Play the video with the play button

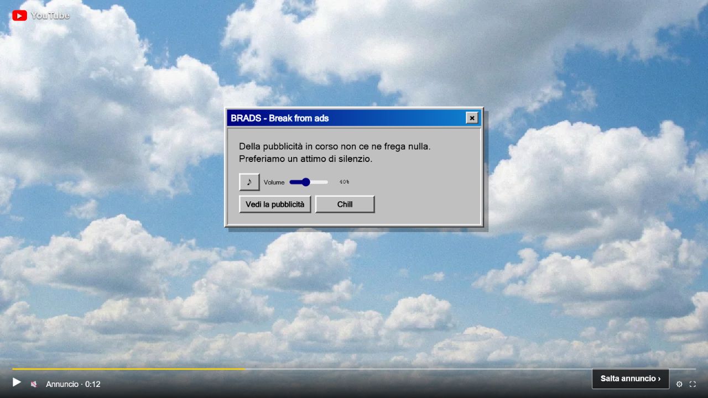[x=17, y=382]
